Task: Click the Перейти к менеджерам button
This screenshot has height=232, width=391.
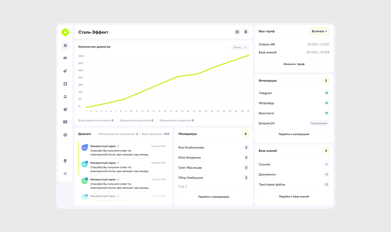Action: [214, 197]
